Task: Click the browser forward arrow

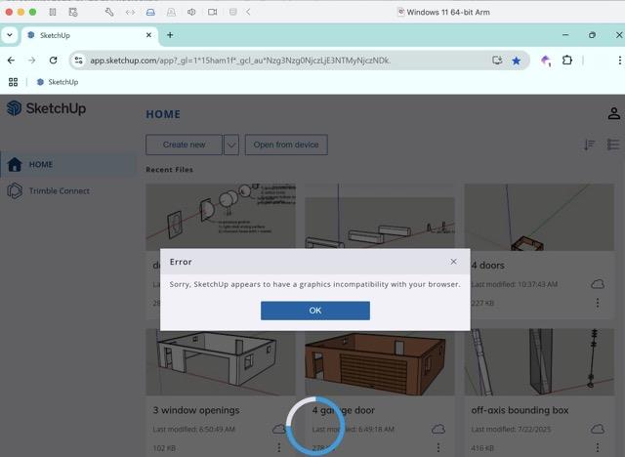Action: [32, 61]
